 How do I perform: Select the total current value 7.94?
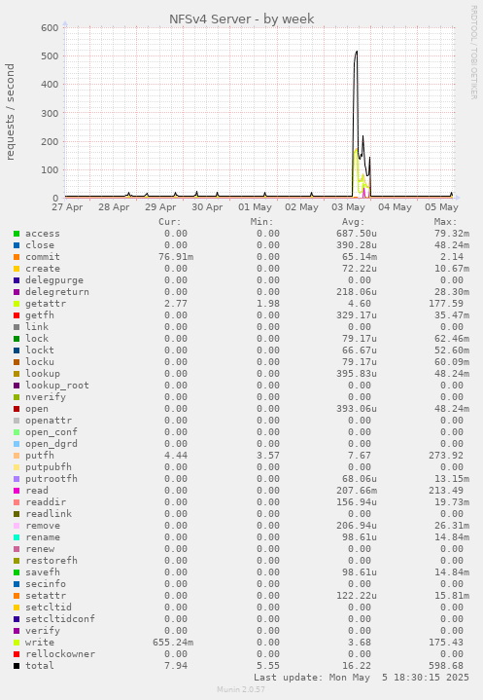176,666
